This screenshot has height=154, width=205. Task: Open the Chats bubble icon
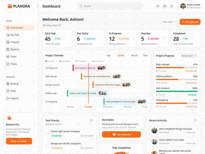click(x=8, y=64)
